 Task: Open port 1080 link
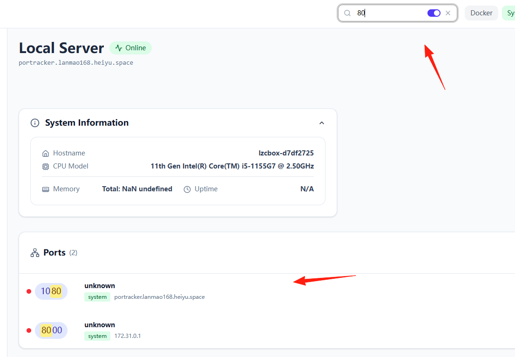point(51,291)
